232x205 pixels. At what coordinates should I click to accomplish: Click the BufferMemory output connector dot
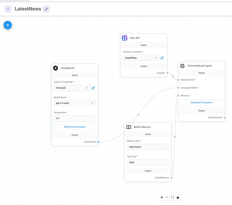click(171, 177)
